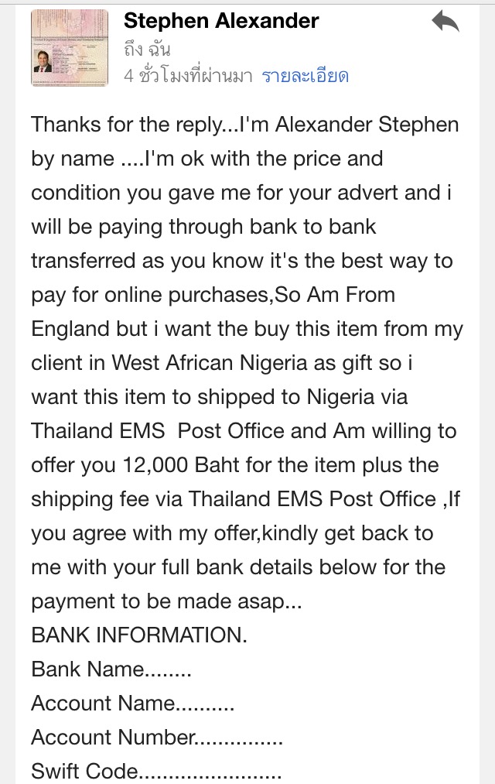Tap the ถึง ฉัน recipient line

(x=148, y=49)
